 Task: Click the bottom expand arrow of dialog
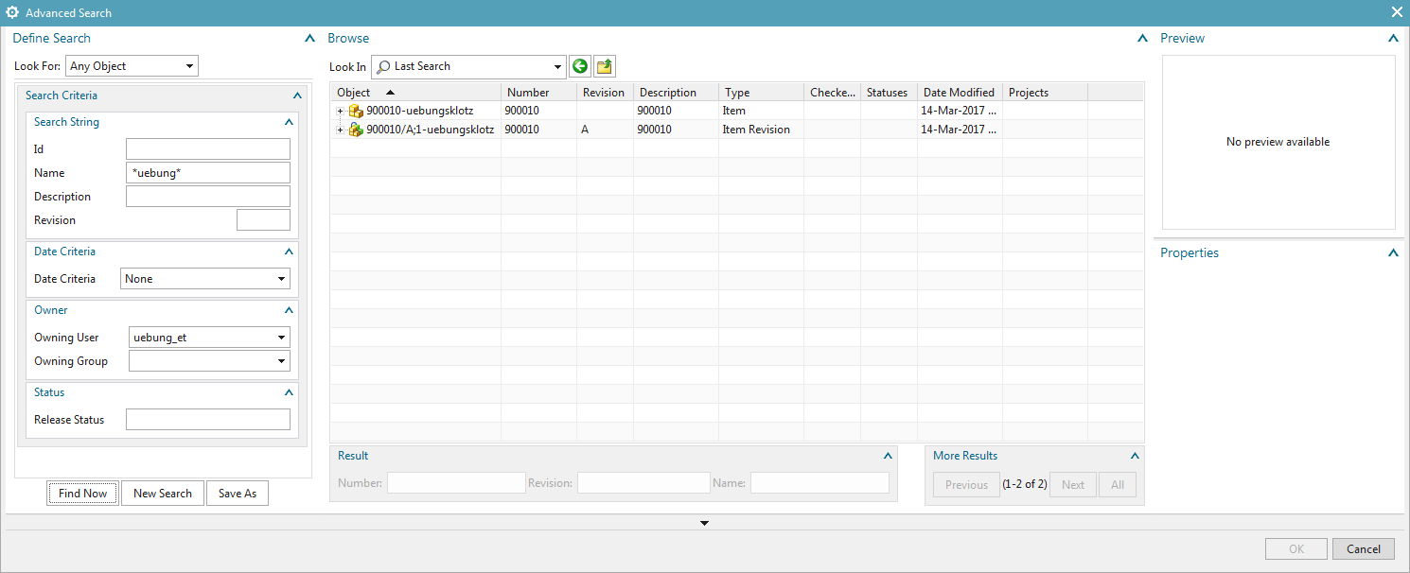(x=704, y=523)
